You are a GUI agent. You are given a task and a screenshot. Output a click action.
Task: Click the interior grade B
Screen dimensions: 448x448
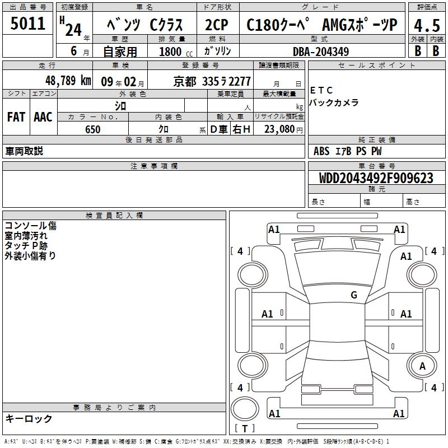click(x=436, y=51)
